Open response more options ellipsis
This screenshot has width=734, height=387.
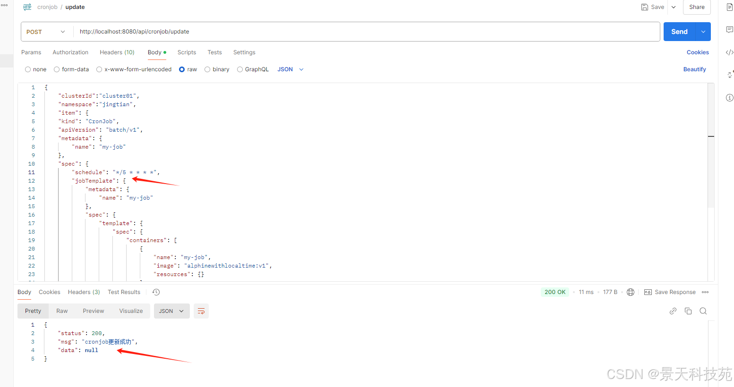point(705,292)
